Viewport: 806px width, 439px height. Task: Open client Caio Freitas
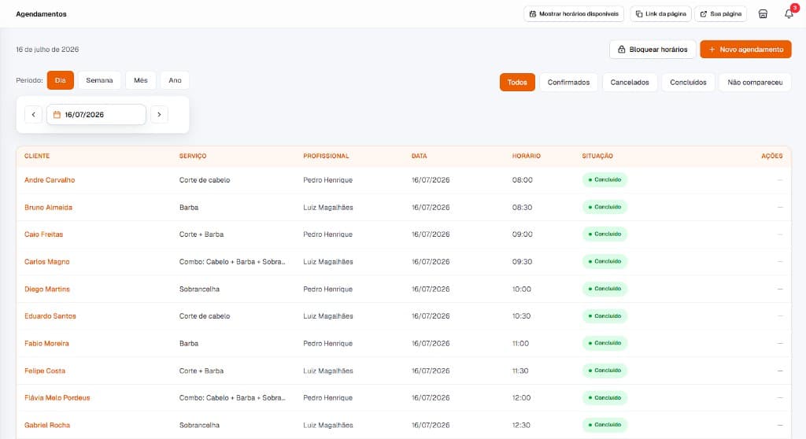click(x=44, y=234)
